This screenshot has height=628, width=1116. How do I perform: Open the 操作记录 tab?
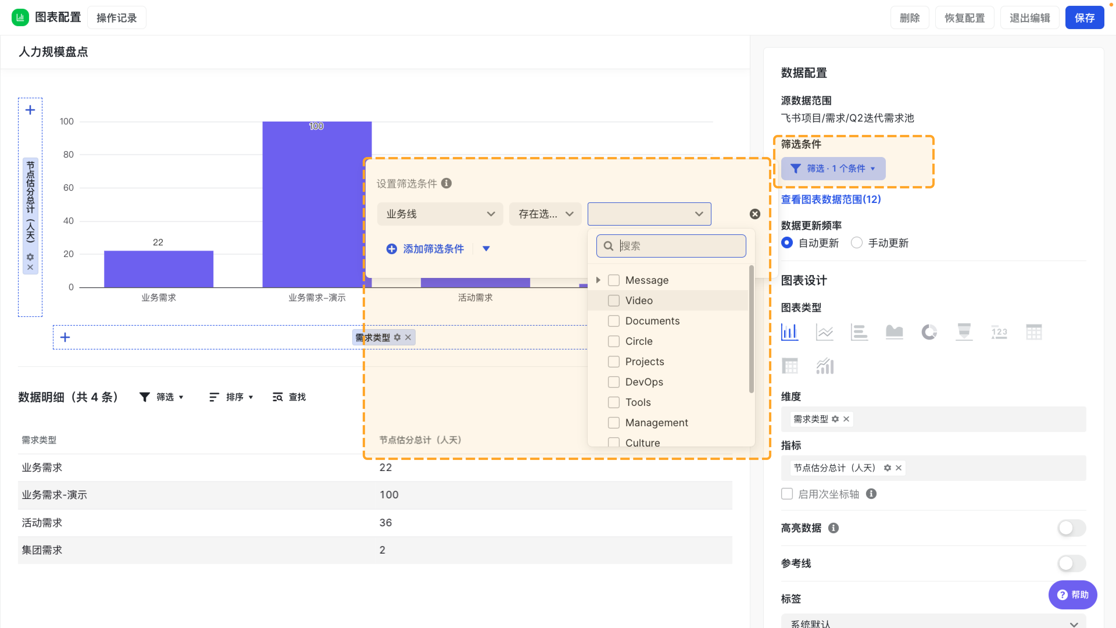coord(117,18)
